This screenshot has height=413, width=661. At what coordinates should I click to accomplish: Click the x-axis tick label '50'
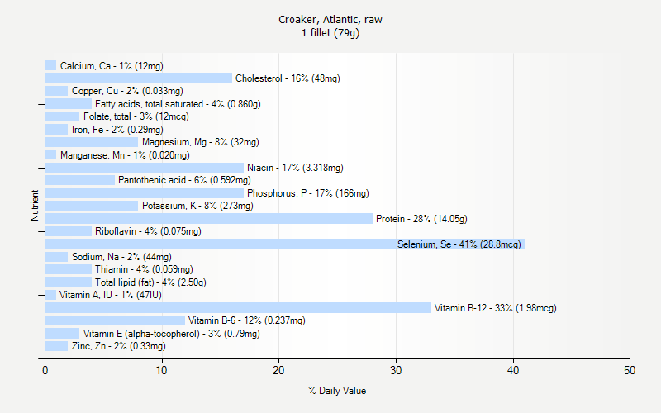pyautogui.click(x=630, y=370)
